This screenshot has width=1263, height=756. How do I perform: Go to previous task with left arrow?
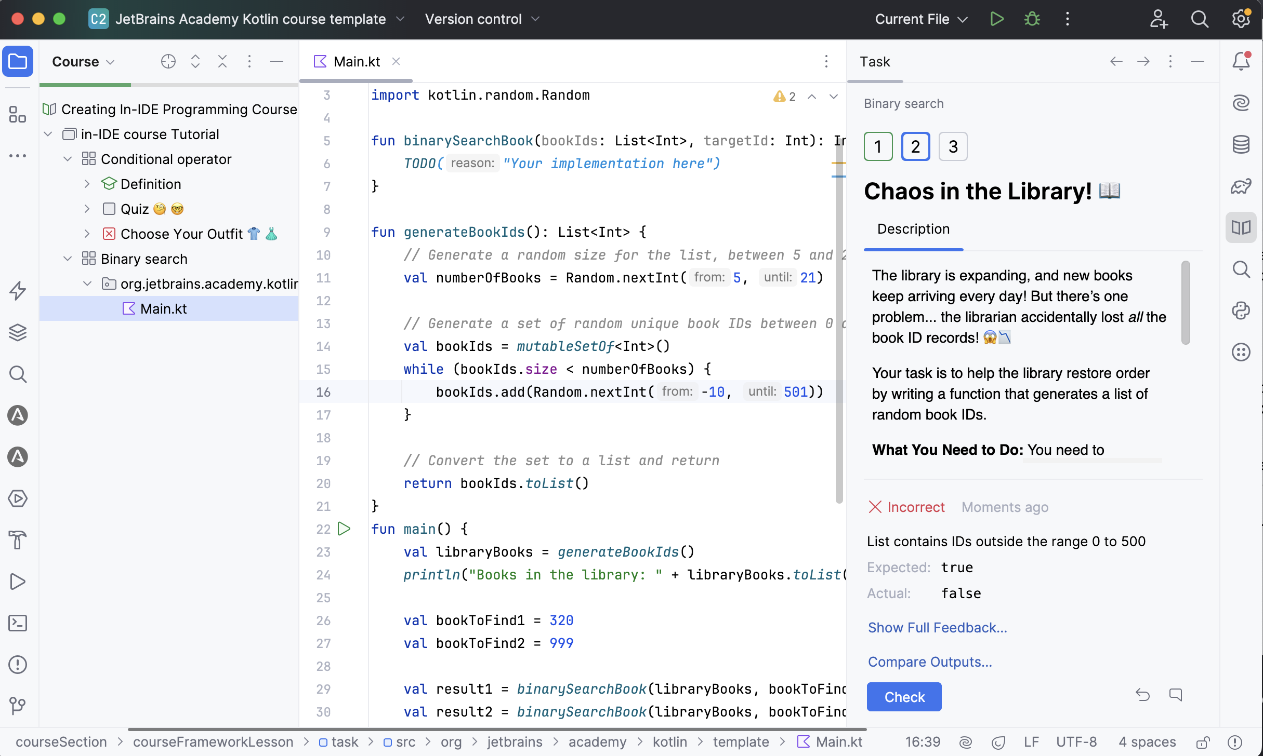pos(1116,62)
